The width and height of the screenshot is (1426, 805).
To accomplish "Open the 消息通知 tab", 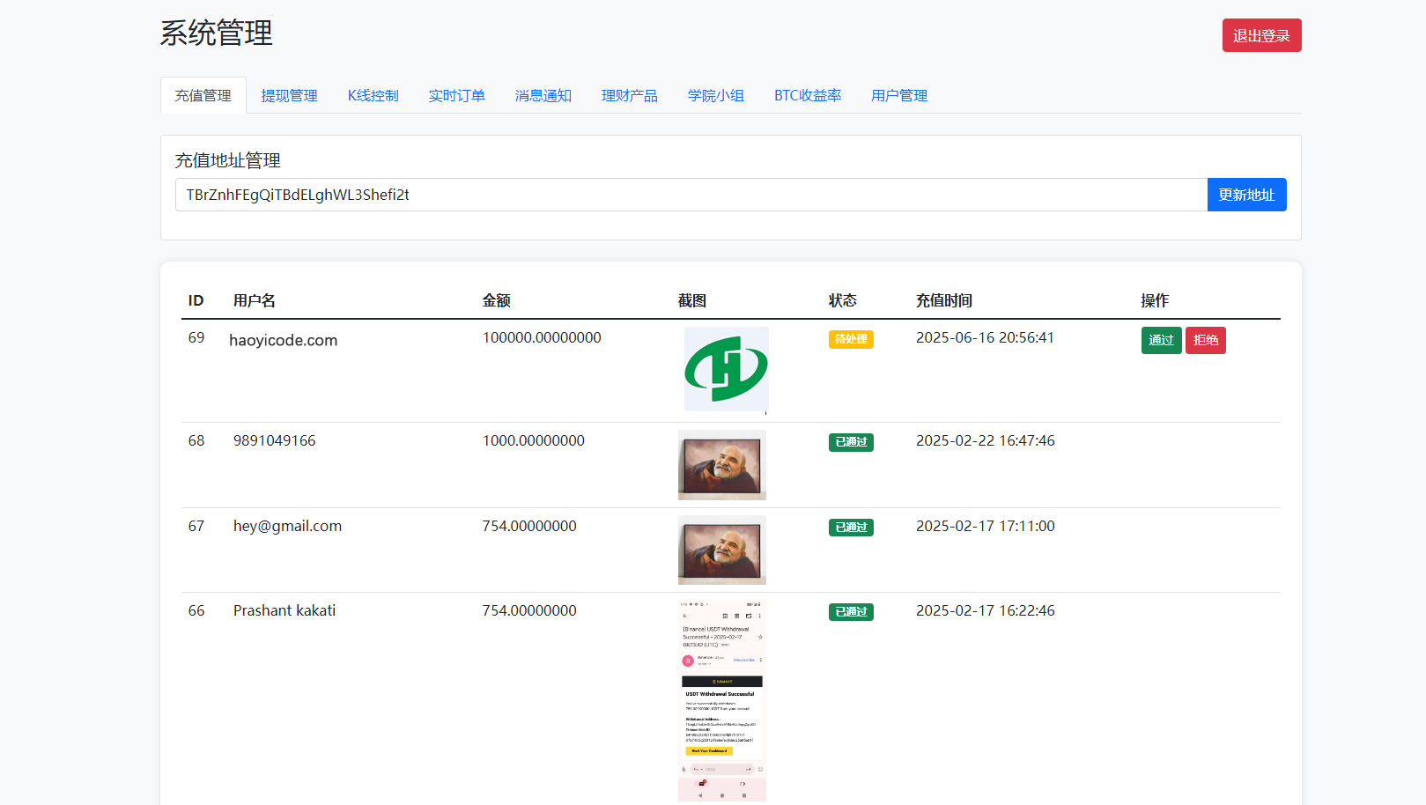I will click(x=543, y=95).
